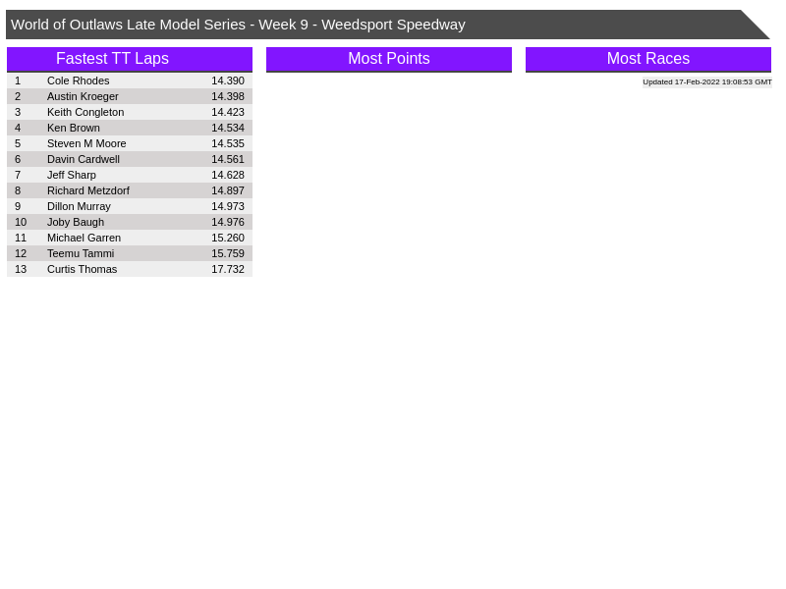
Task: Select driver Ken Brown
Action: coord(74,128)
